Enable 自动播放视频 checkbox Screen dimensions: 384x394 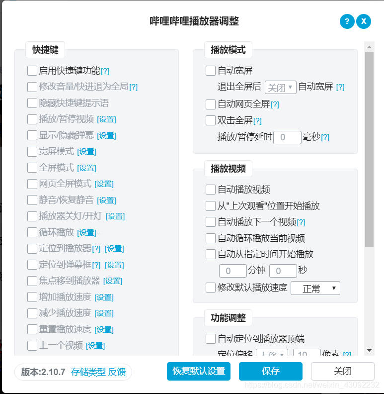pyautogui.click(x=211, y=190)
